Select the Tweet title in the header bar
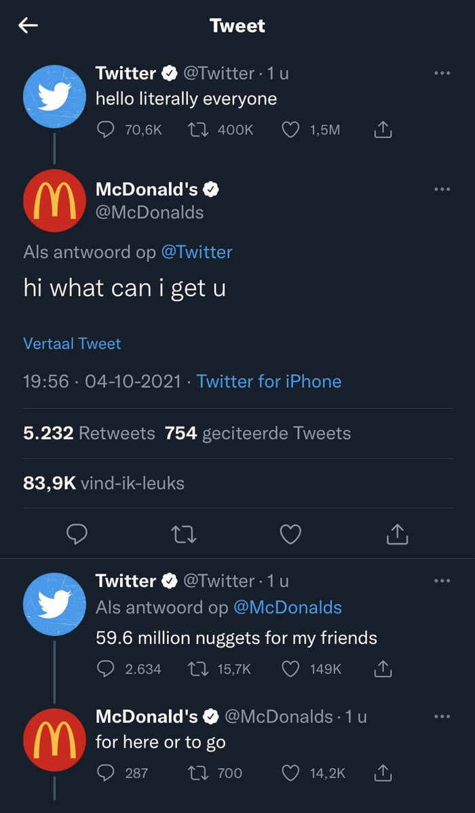 point(237,25)
